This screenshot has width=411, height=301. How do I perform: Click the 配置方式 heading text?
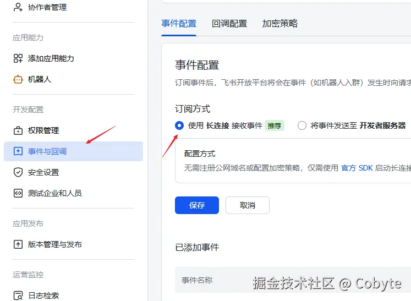[200, 154]
